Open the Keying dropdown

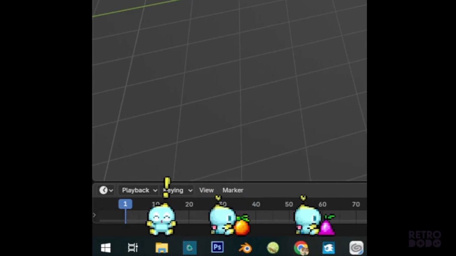tap(178, 190)
